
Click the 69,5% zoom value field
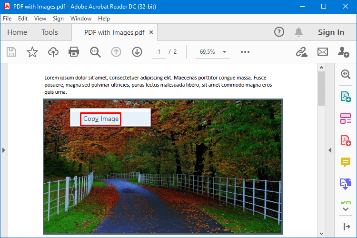[x=207, y=52]
